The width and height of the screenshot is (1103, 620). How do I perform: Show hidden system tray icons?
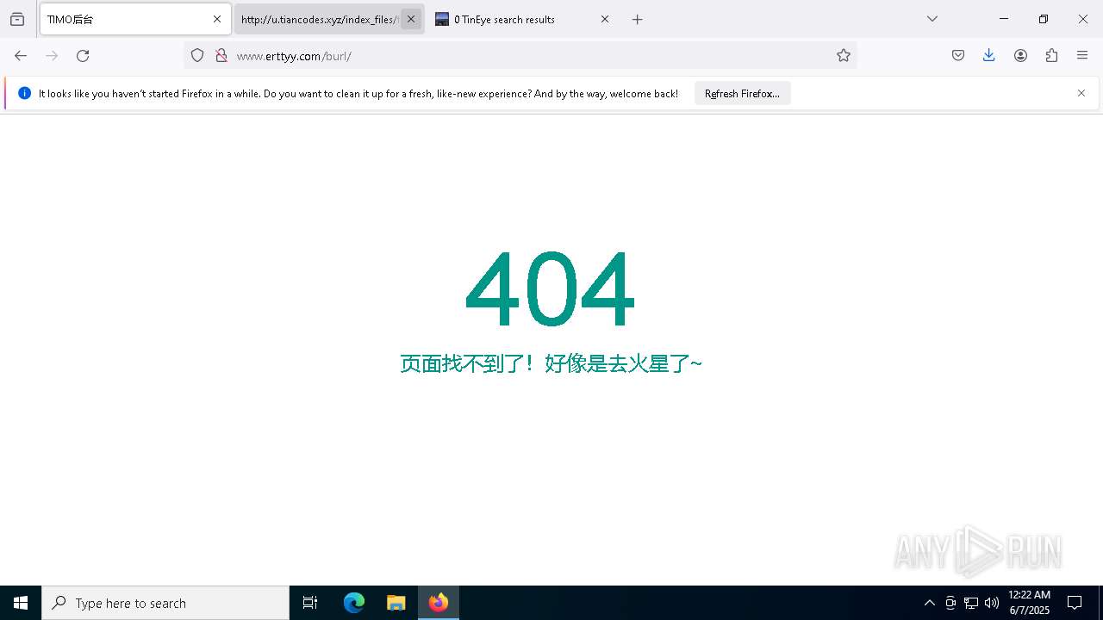click(x=929, y=603)
